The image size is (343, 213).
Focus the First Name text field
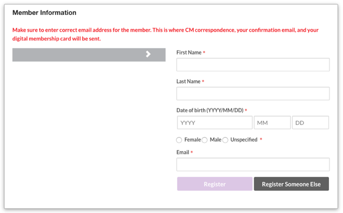253,65
